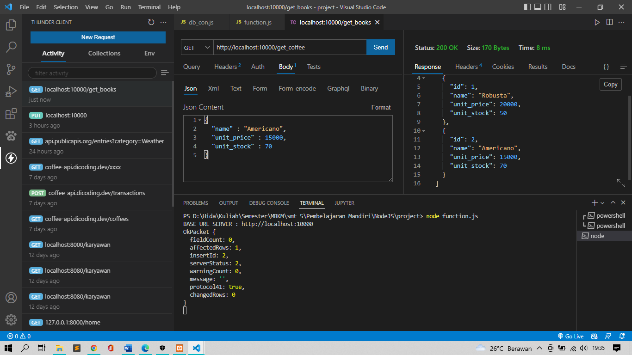Select Xml body type
Screen dimensions: 632x355
pyautogui.click(x=213, y=88)
